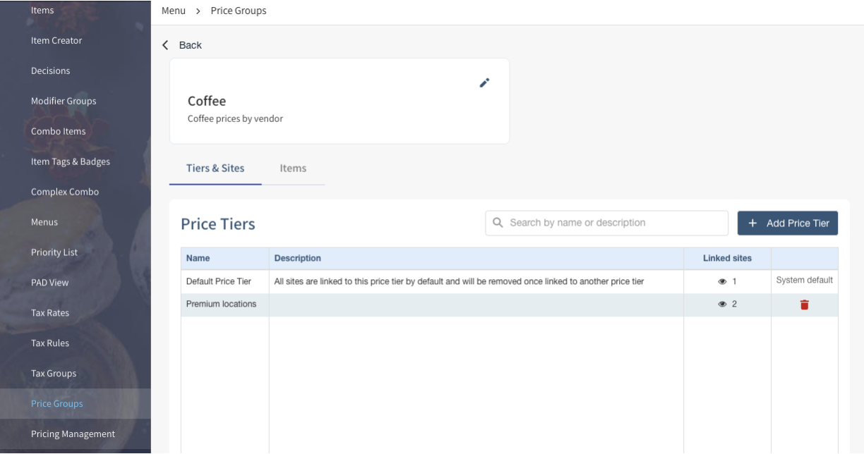Screen dimensions: 864x454
Task: Go to Modifier Groups page
Action: click(64, 101)
